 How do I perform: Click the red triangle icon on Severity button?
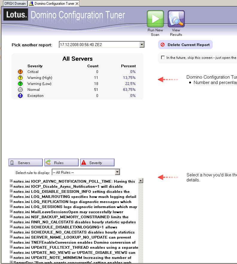click(x=84, y=162)
